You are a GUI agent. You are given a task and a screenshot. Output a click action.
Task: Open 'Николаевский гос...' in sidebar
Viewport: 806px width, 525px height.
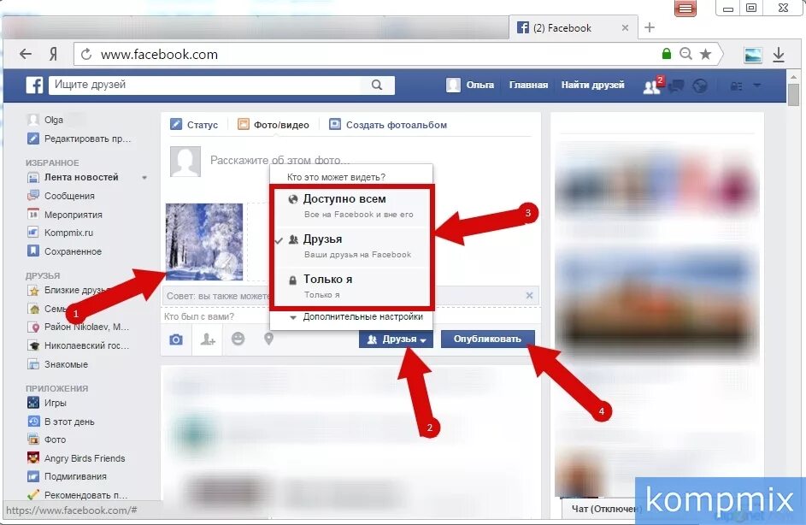pos(78,345)
